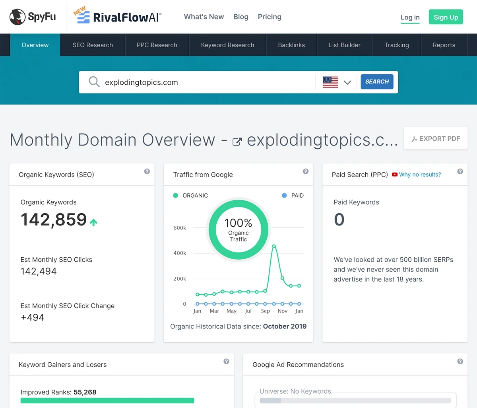Switch to the SEO Research tab
Viewport: 477px width, 408px height.
point(93,45)
